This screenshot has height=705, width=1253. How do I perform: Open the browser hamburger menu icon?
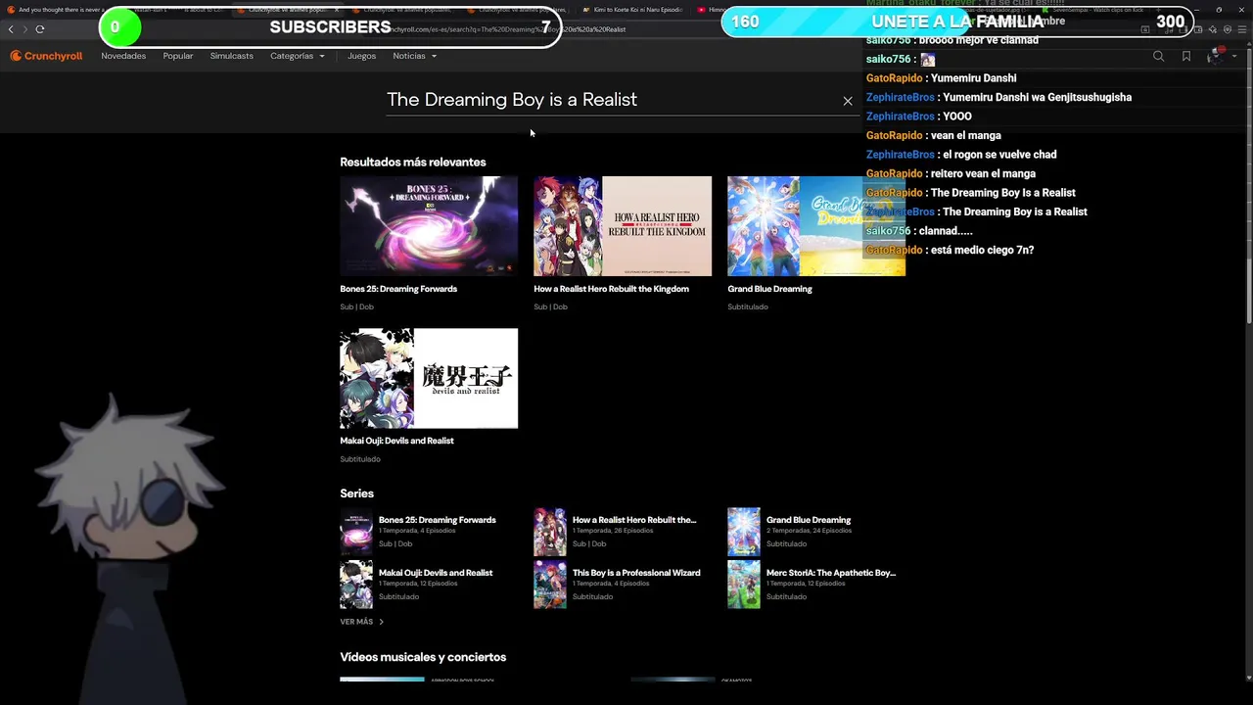point(1243,29)
